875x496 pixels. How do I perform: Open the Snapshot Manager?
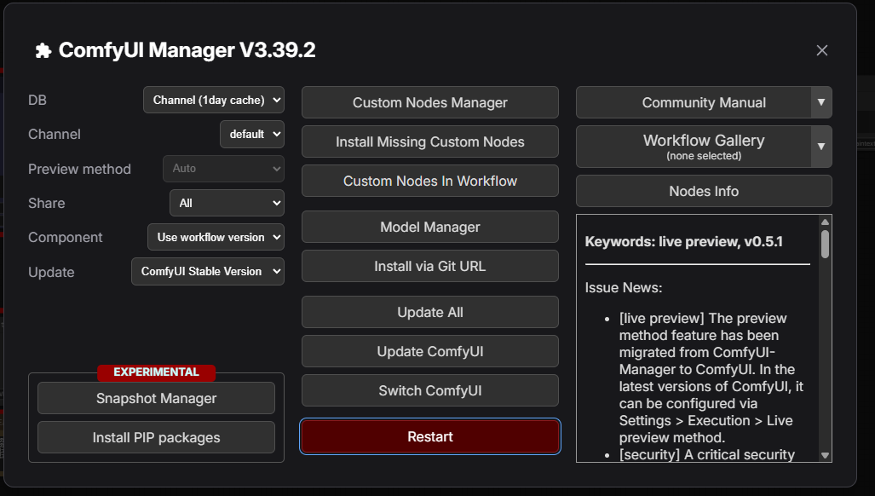[156, 398]
